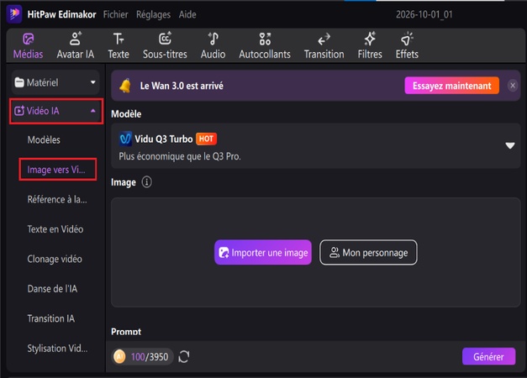Select Danse de l'IA sidebar item
This screenshot has width=527, height=378.
click(52, 289)
